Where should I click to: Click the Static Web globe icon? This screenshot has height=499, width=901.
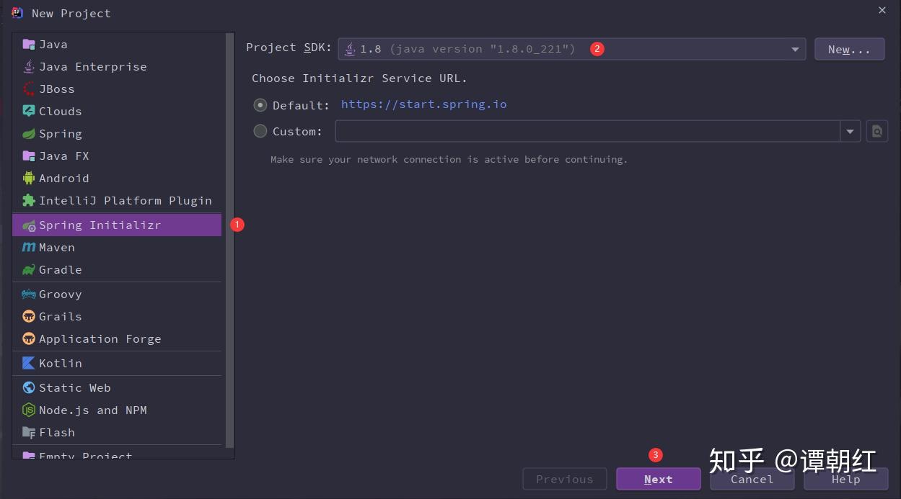point(29,387)
